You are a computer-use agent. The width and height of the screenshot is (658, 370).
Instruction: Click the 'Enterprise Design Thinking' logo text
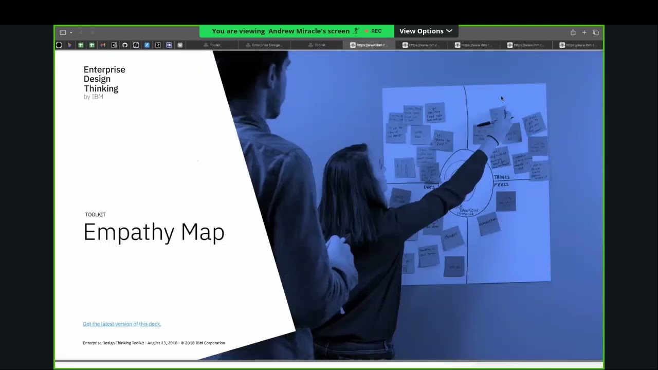point(104,79)
